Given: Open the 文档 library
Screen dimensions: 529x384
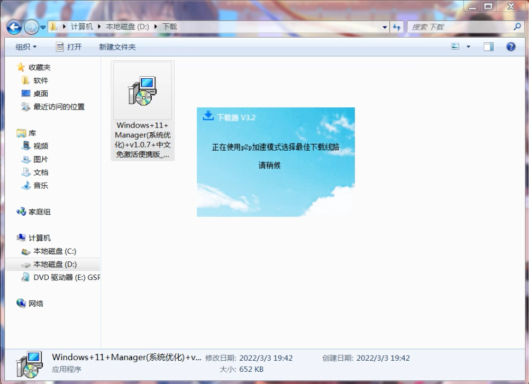Looking at the screenshot, I should pos(41,172).
